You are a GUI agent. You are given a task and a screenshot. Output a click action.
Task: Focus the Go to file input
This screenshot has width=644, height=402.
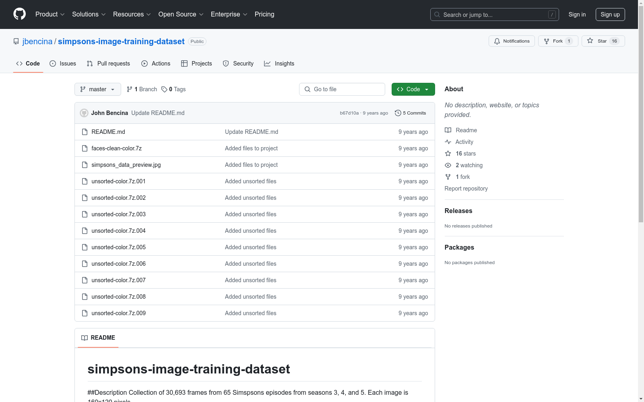[x=342, y=89]
